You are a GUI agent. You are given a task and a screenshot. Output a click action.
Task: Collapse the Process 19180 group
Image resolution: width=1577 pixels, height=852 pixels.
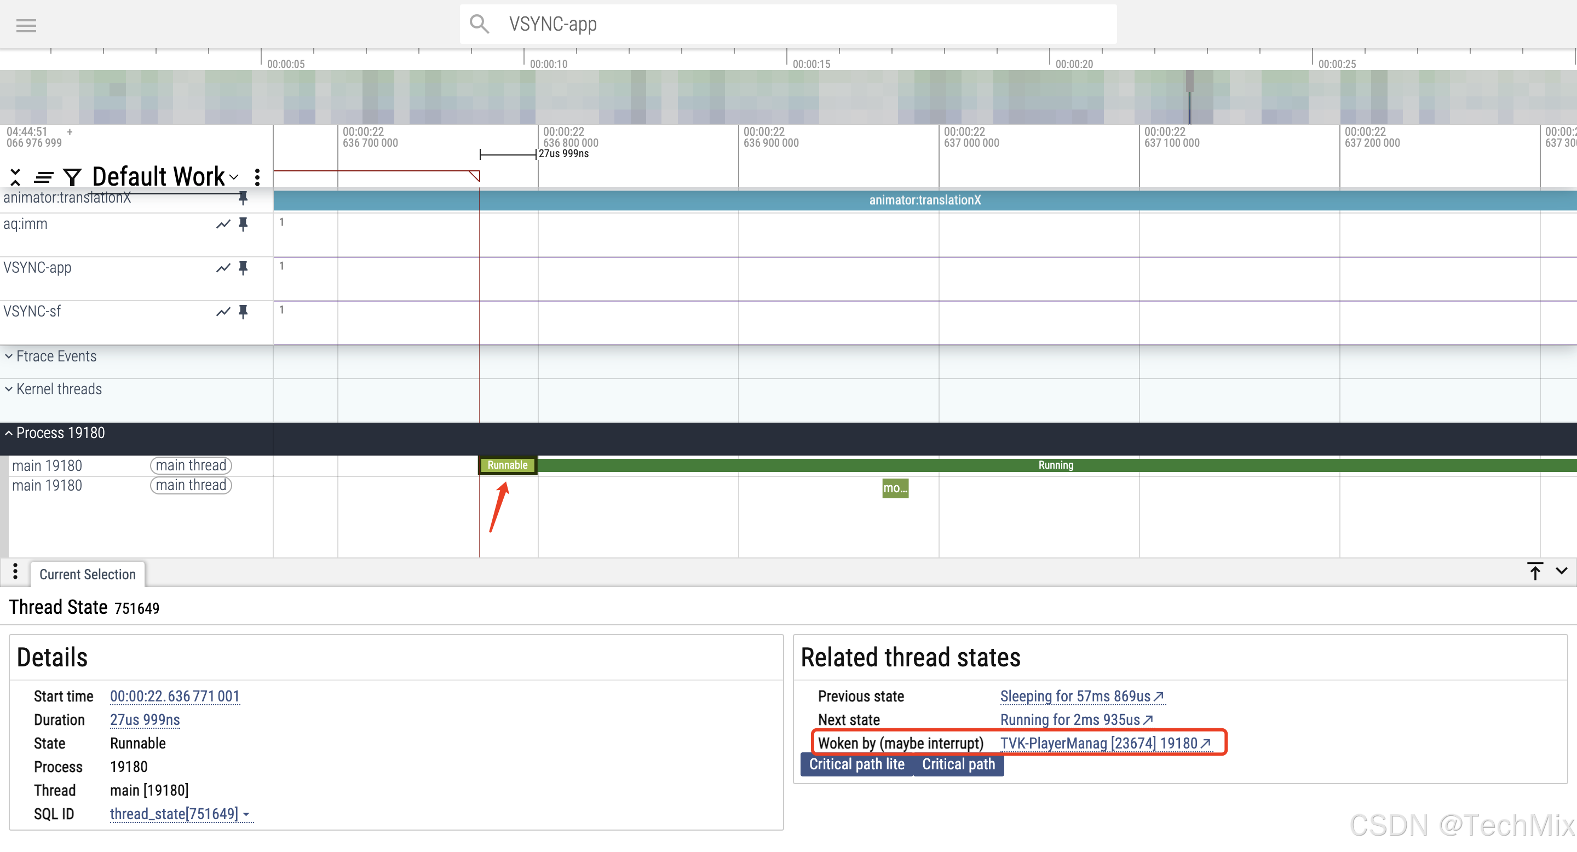pos(9,433)
